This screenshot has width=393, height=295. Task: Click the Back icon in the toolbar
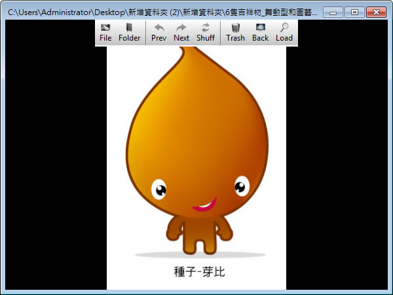point(260,28)
